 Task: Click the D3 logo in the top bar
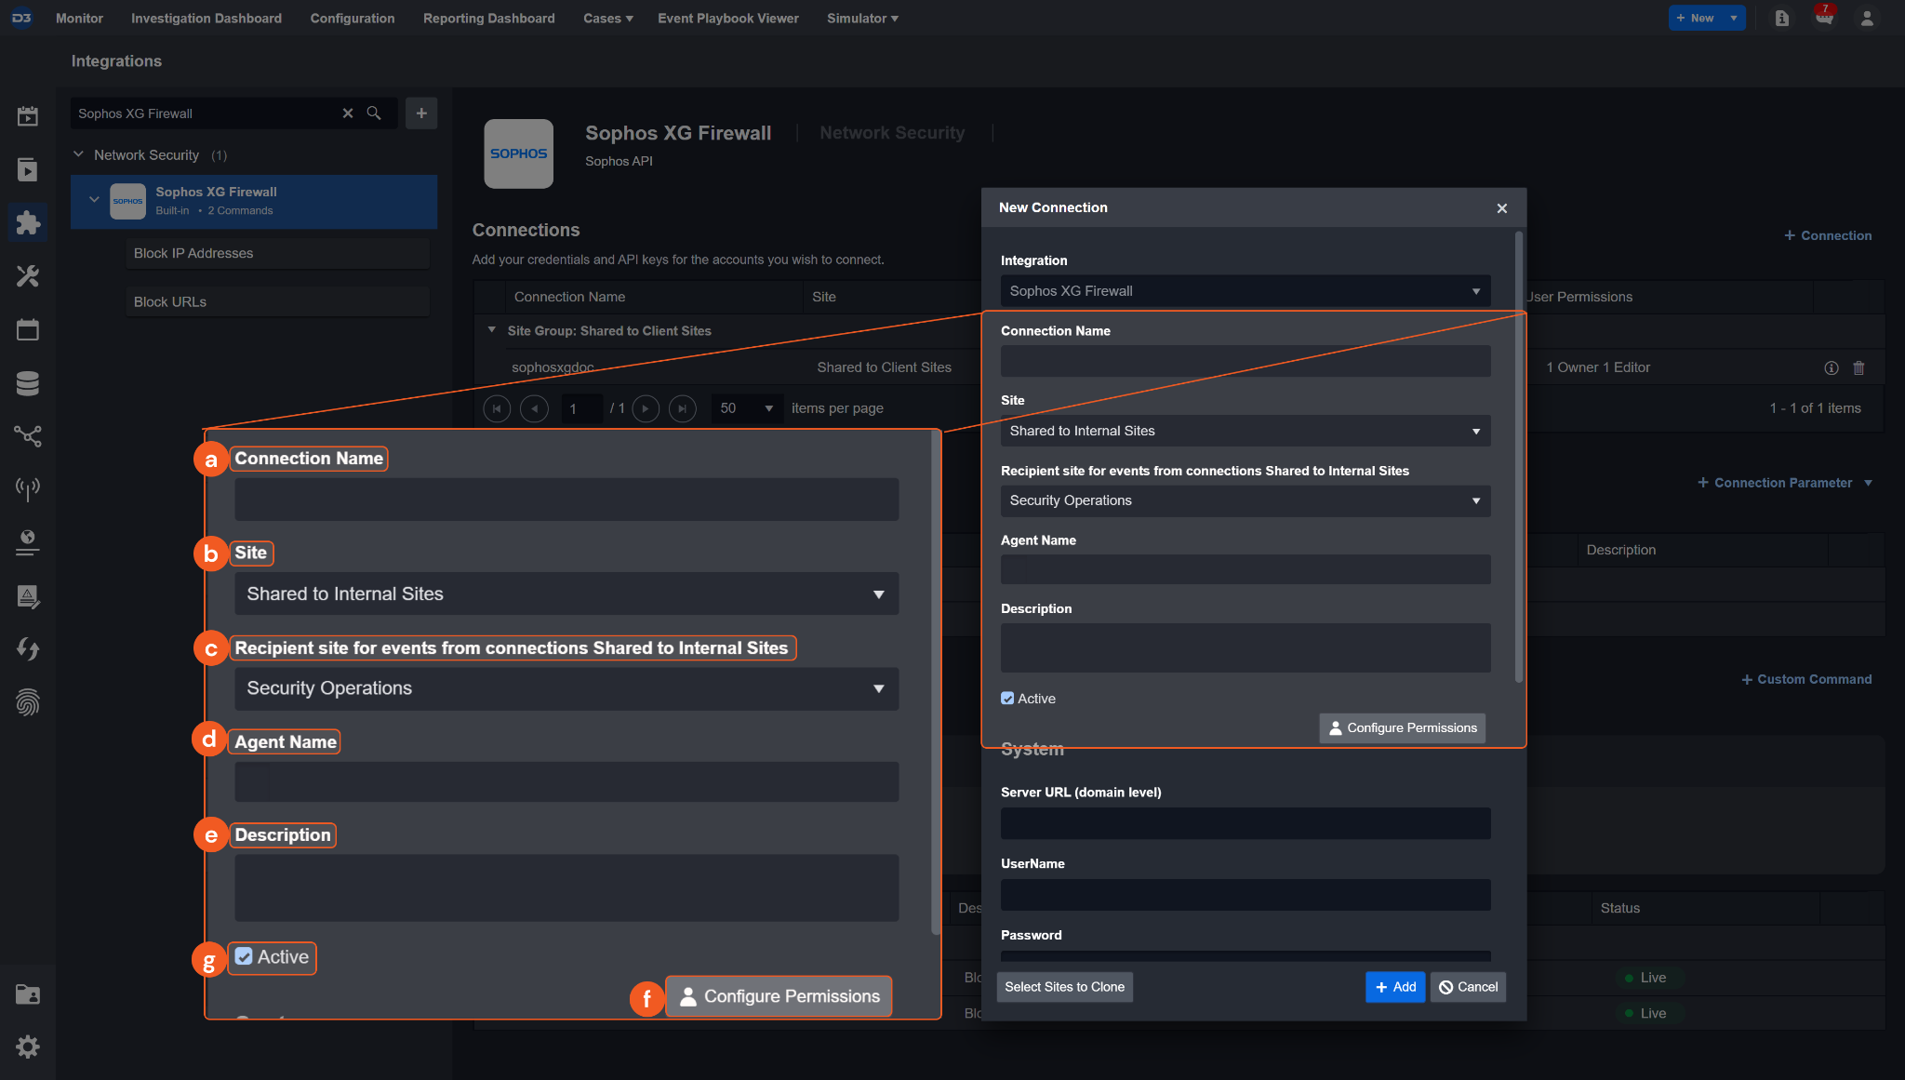22,18
